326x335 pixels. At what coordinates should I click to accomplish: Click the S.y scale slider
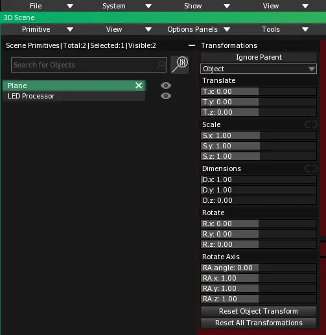(259, 146)
